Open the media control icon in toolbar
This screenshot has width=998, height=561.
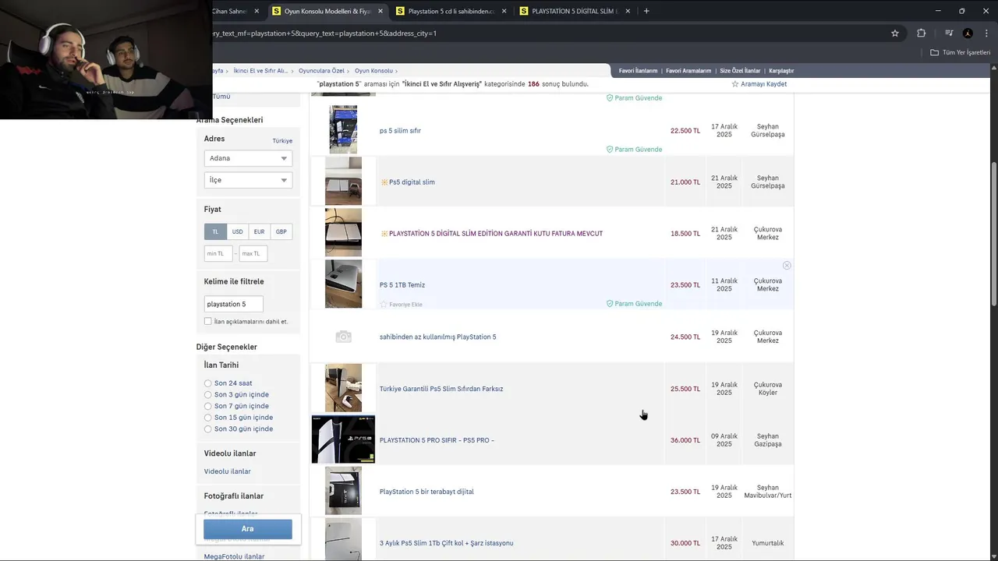tap(949, 34)
